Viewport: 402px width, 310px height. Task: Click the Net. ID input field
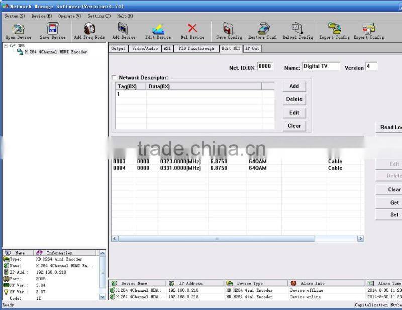point(265,66)
